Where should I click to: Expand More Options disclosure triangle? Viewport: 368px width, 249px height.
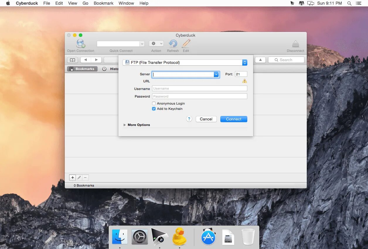(125, 125)
